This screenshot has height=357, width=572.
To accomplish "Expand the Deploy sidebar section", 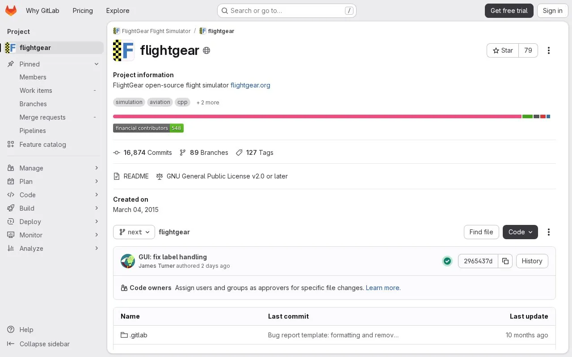I will pos(54,222).
